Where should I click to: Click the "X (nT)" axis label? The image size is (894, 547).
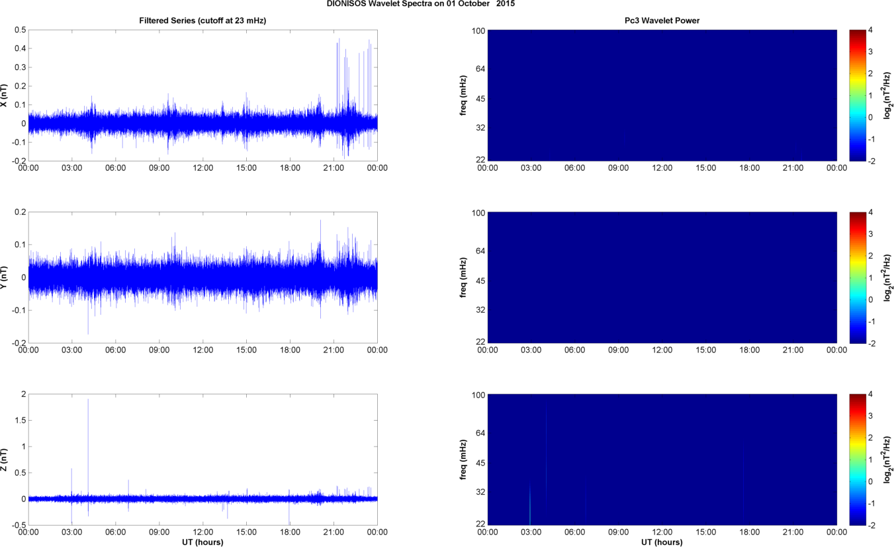4,95
